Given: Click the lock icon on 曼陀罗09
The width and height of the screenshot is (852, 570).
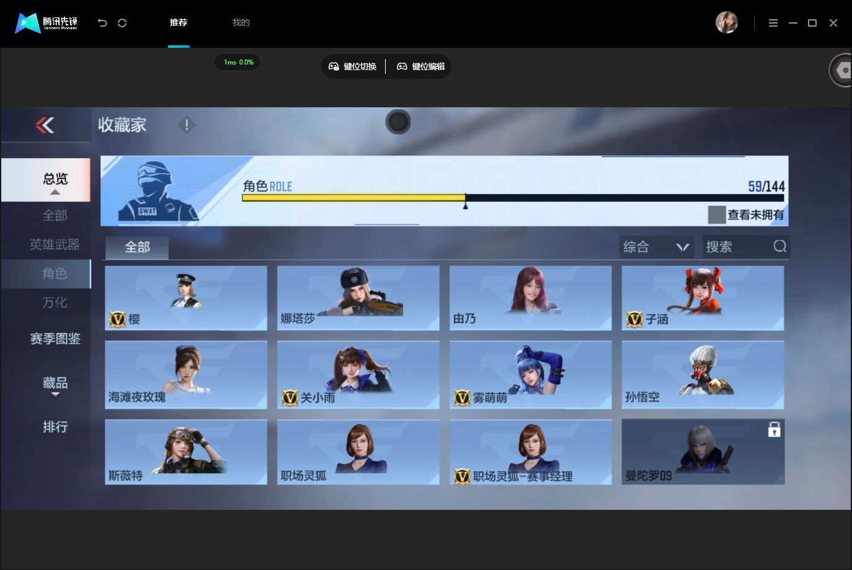Looking at the screenshot, I should click(774, 429).
